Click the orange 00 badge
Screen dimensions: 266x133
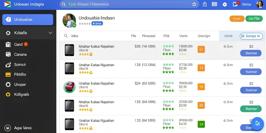(201, 105)
